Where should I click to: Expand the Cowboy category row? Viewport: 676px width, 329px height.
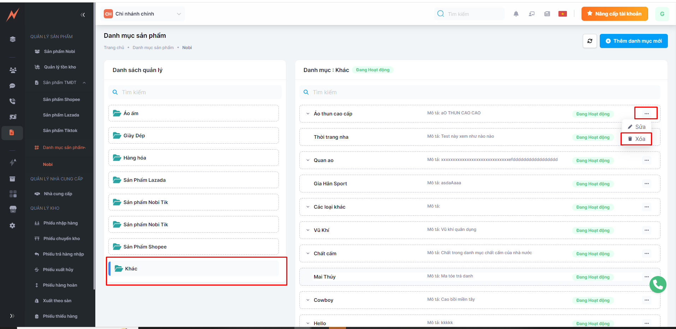[x=308, y=300]
